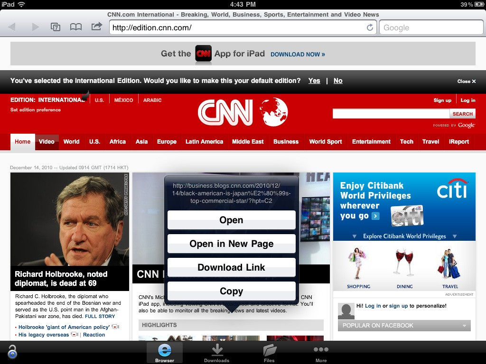The image size is (486, 364).
Task: Open the Latin America section
Action: pos(204,142)
